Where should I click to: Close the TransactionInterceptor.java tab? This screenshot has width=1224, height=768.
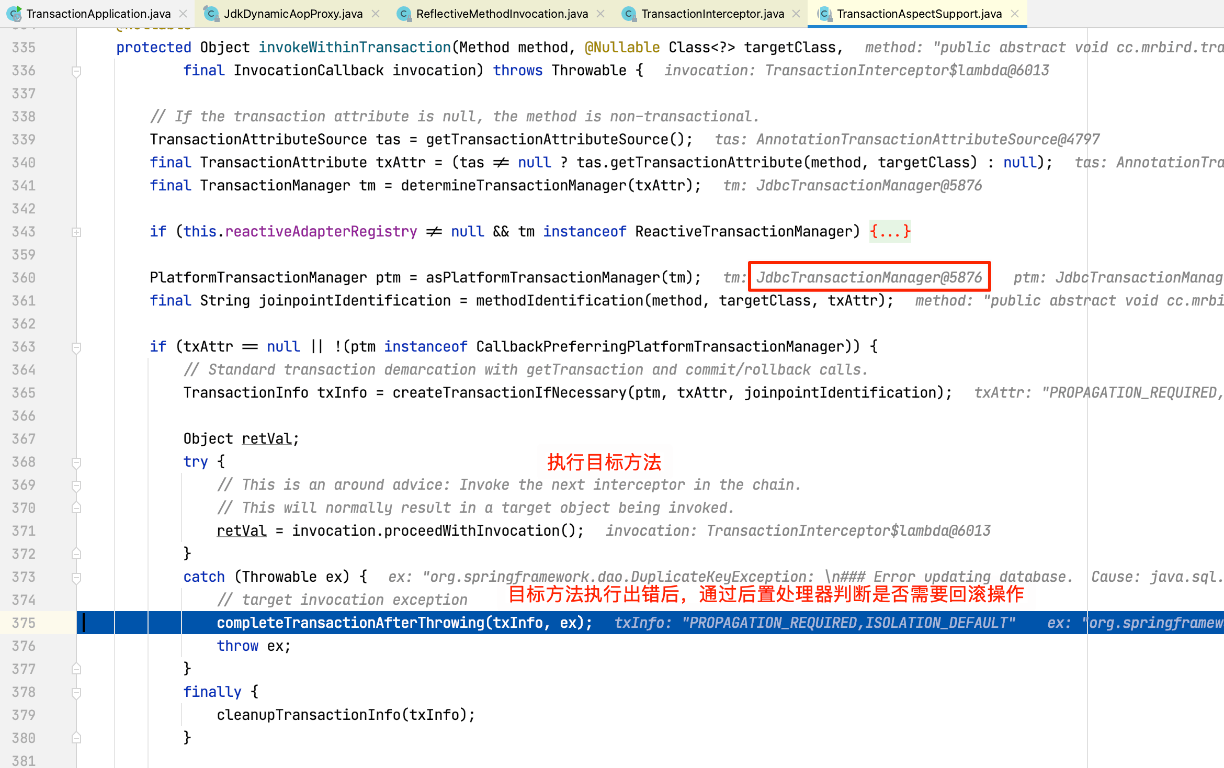796,14
